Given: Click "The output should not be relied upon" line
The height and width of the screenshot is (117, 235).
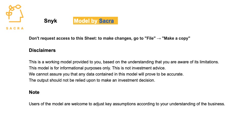Looking at the screenshot, I should (x=92, y=80).
